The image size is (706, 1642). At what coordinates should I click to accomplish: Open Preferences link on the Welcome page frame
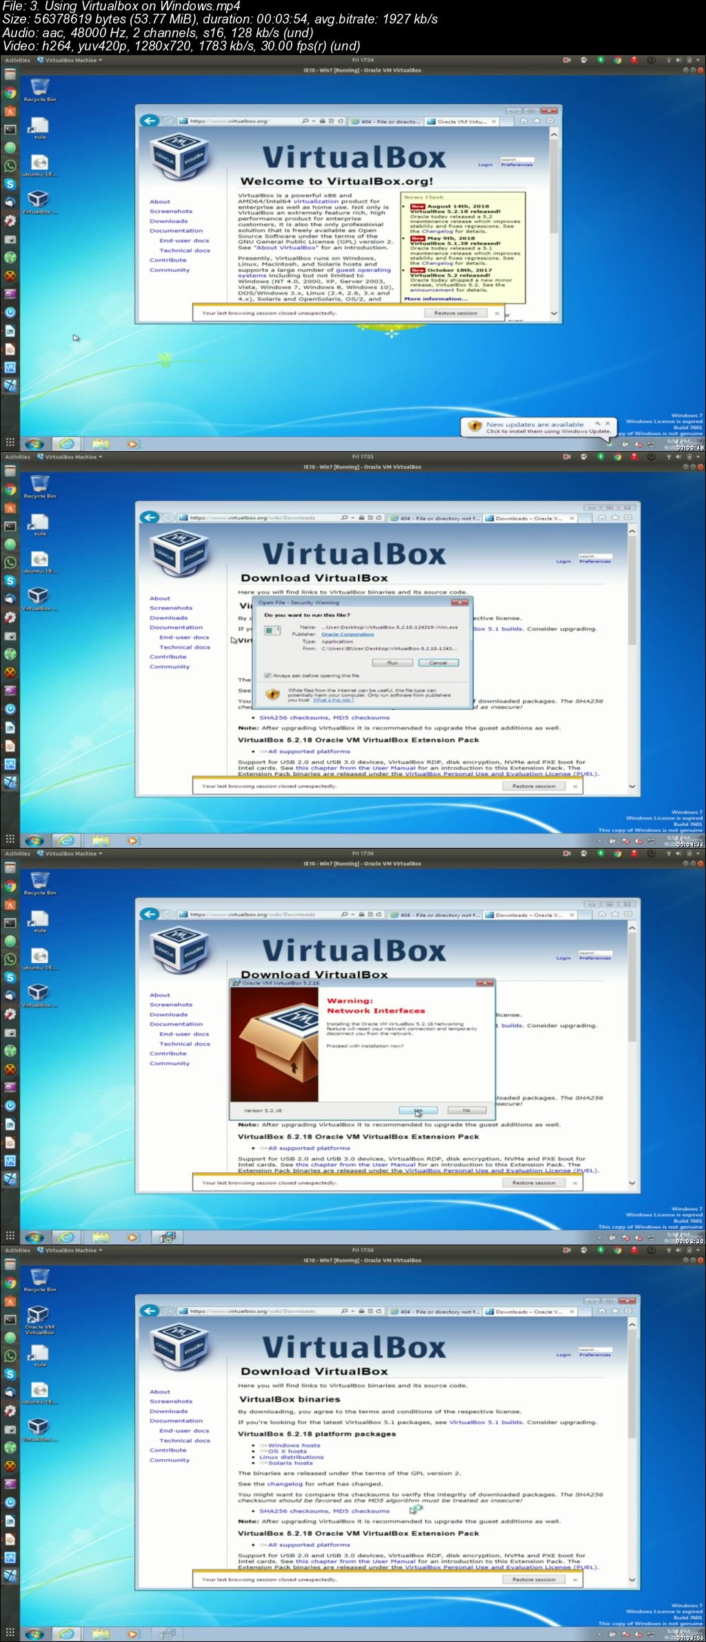tap(516, 165)
